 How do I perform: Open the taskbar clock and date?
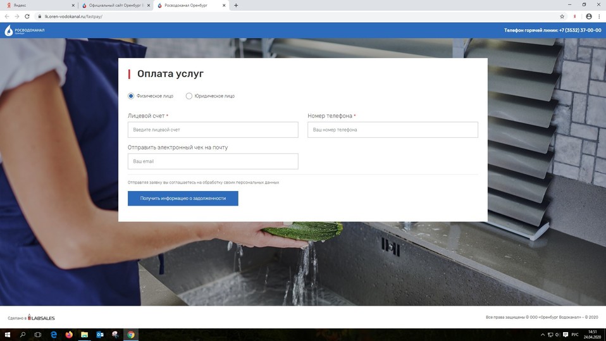coord(592,335)
